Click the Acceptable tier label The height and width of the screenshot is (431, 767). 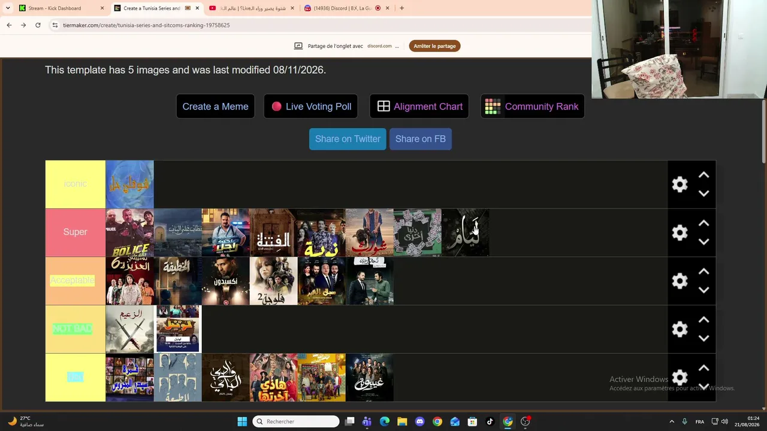click(76, 281)
